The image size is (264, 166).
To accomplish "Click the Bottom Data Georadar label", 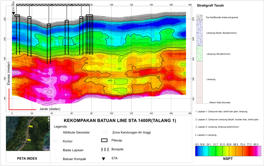I will [x=220, y=103].
